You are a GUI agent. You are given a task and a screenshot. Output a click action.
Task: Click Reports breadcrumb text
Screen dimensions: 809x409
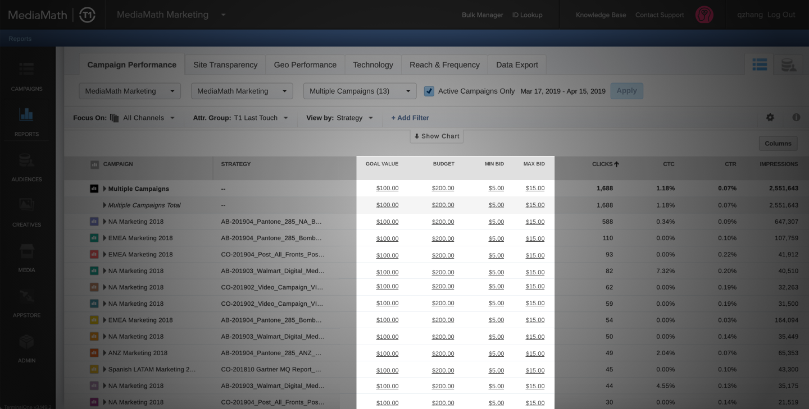tap(20, 39)
